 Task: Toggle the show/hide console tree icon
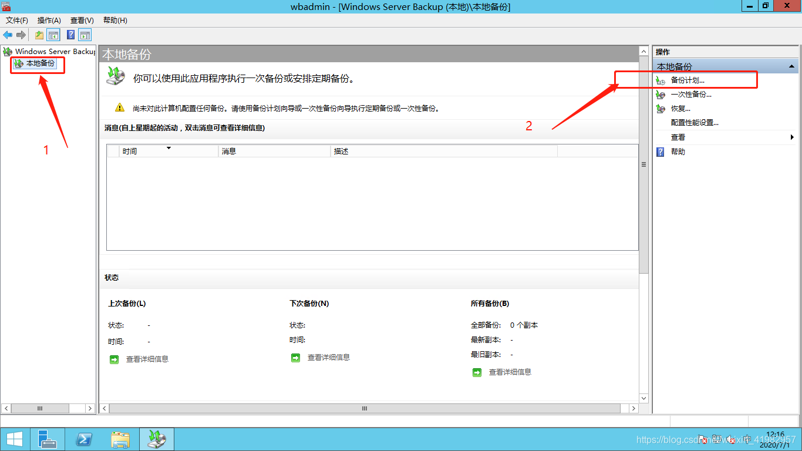[53, 35]
